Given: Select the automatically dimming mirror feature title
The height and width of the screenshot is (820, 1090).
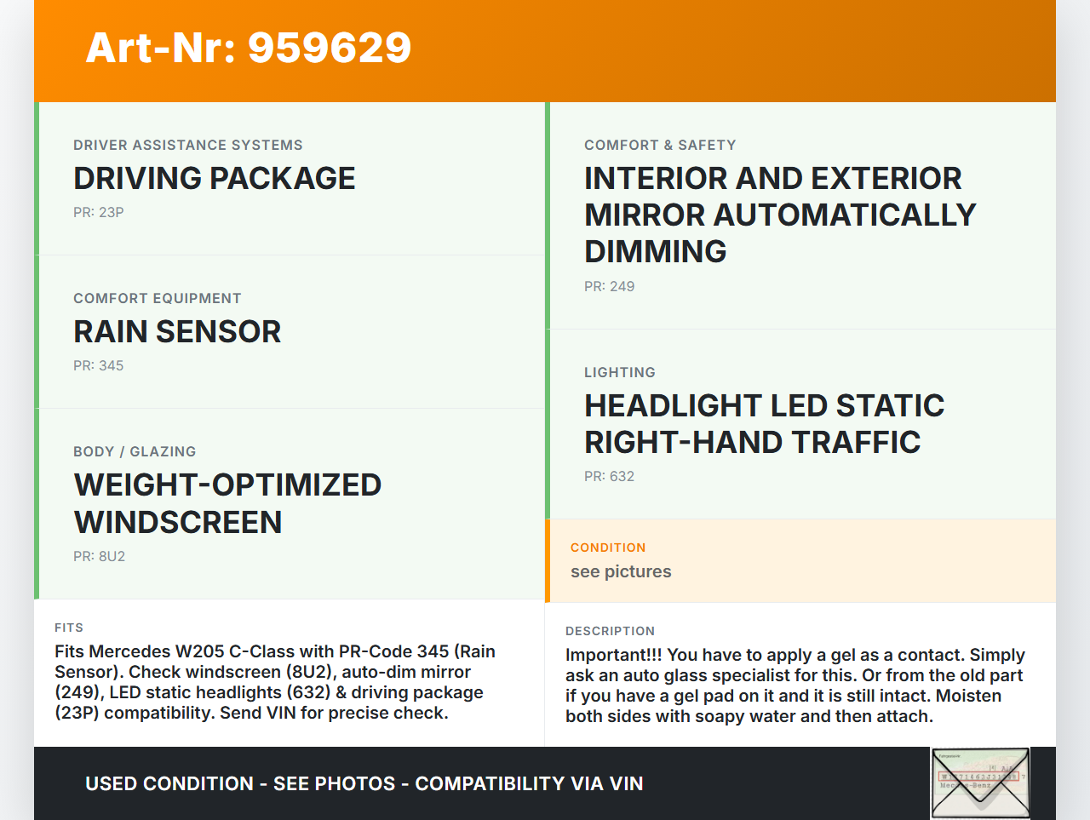Looking at the screenshot, I should (x=780, y=215).
